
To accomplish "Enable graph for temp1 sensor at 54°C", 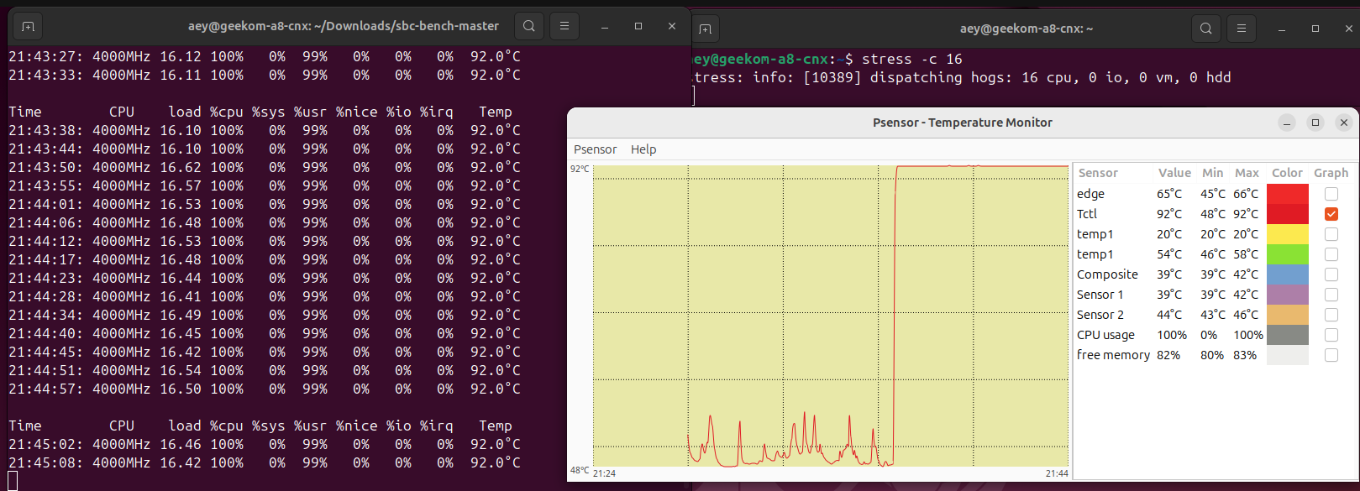I will point(1331,254).
